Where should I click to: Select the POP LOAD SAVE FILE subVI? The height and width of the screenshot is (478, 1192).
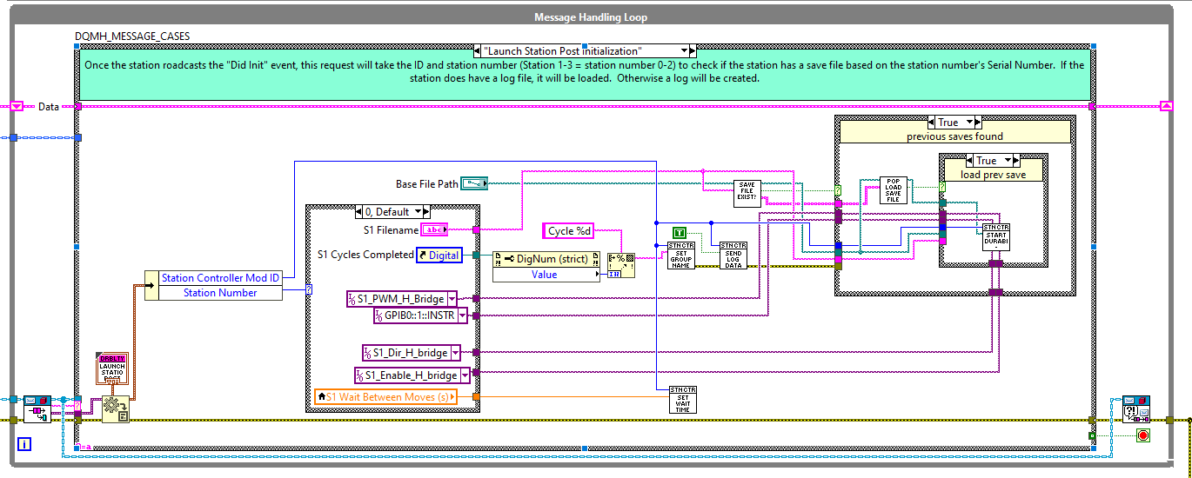pyautogui.click(x=892, y=190)
